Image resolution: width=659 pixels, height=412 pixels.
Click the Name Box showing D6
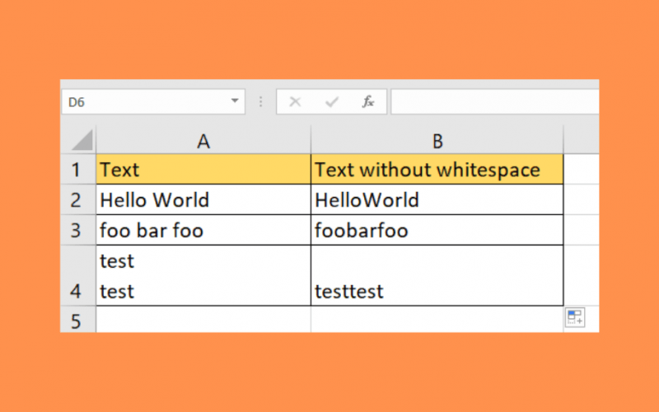click(153, 101)
